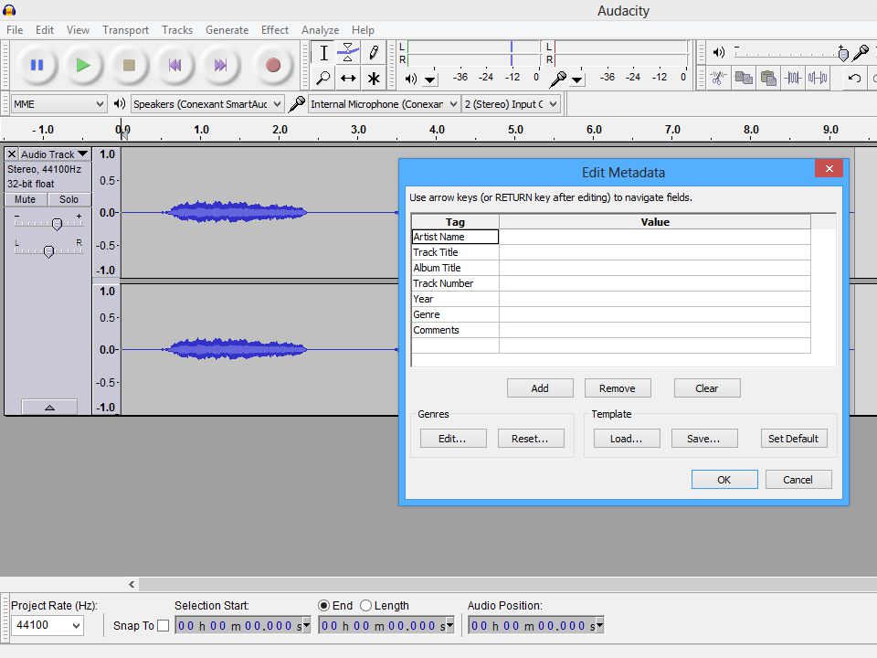877x658 pixels.
Task: Select the Multi-tool asterisk icon
Action: (x=373, y=78)
